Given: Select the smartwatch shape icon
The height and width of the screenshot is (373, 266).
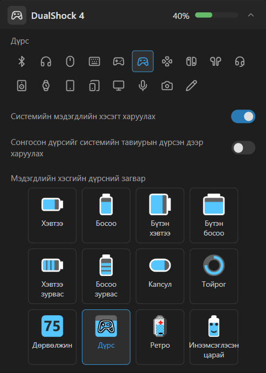Looking at the screenshot, I should tap(46, 86).
